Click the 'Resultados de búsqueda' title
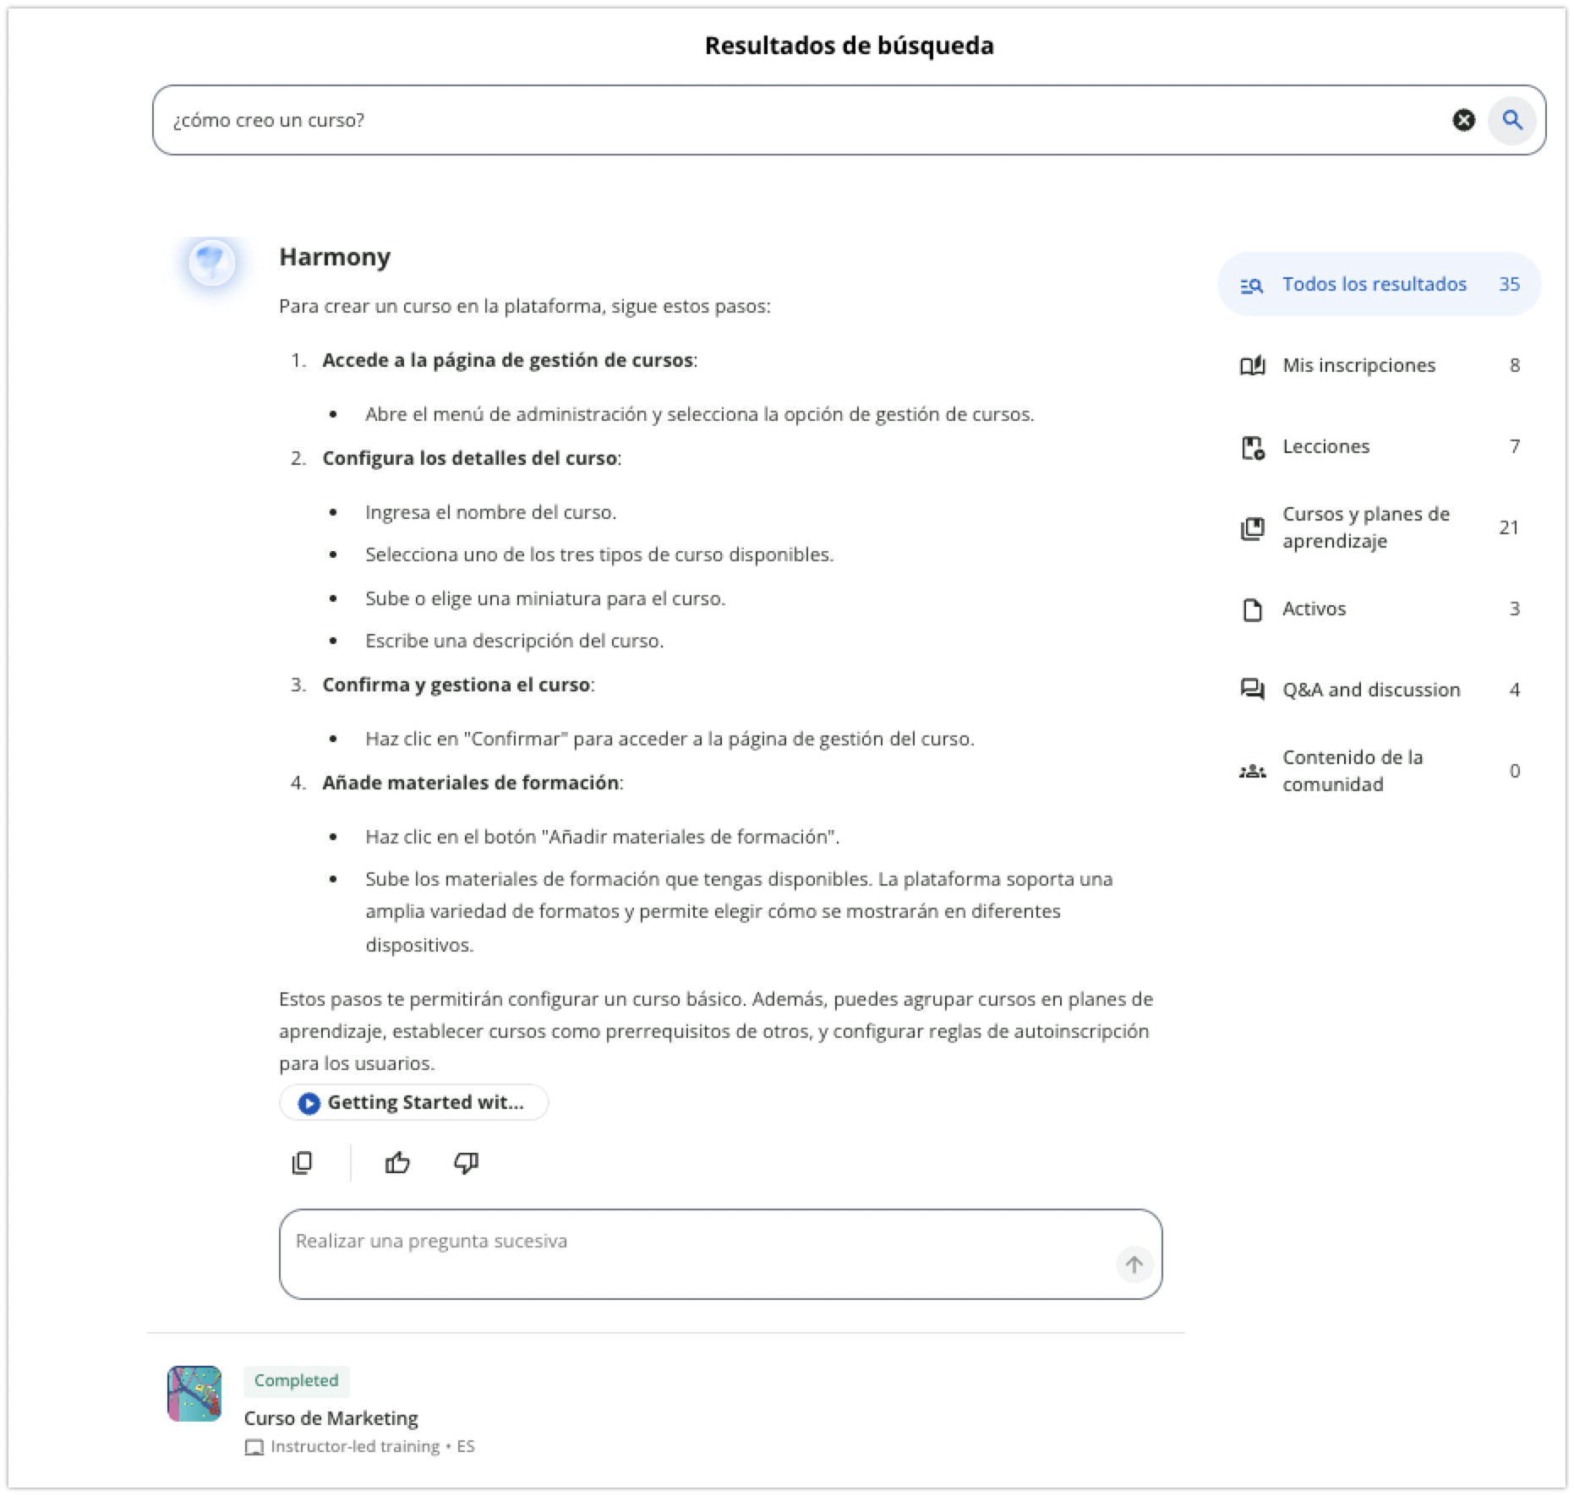 pyautogui.click(x=849, y=46)
